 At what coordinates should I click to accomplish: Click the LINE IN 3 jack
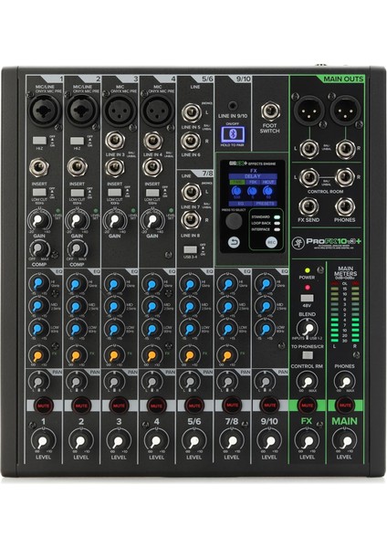click(x=115, y=141)
